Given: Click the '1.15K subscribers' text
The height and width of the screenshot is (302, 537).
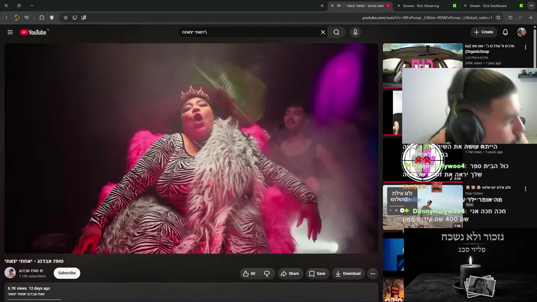Looking at the screenshot, I should 32,276.
